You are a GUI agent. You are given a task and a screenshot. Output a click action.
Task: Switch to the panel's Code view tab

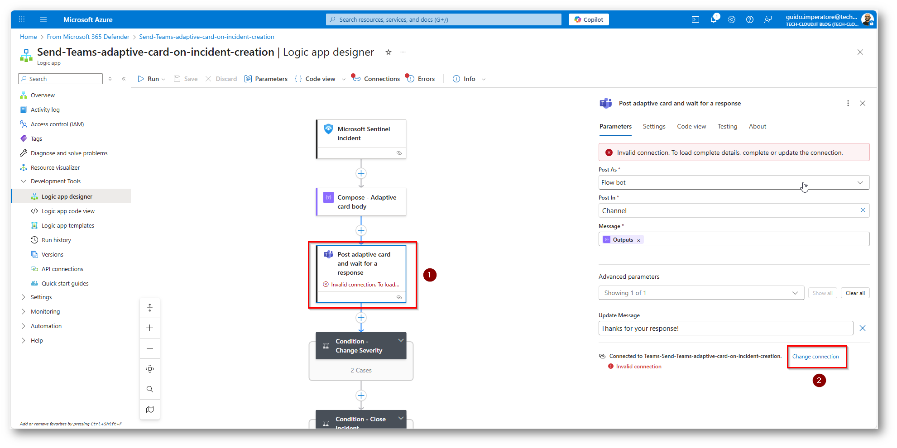coord(691,126)
